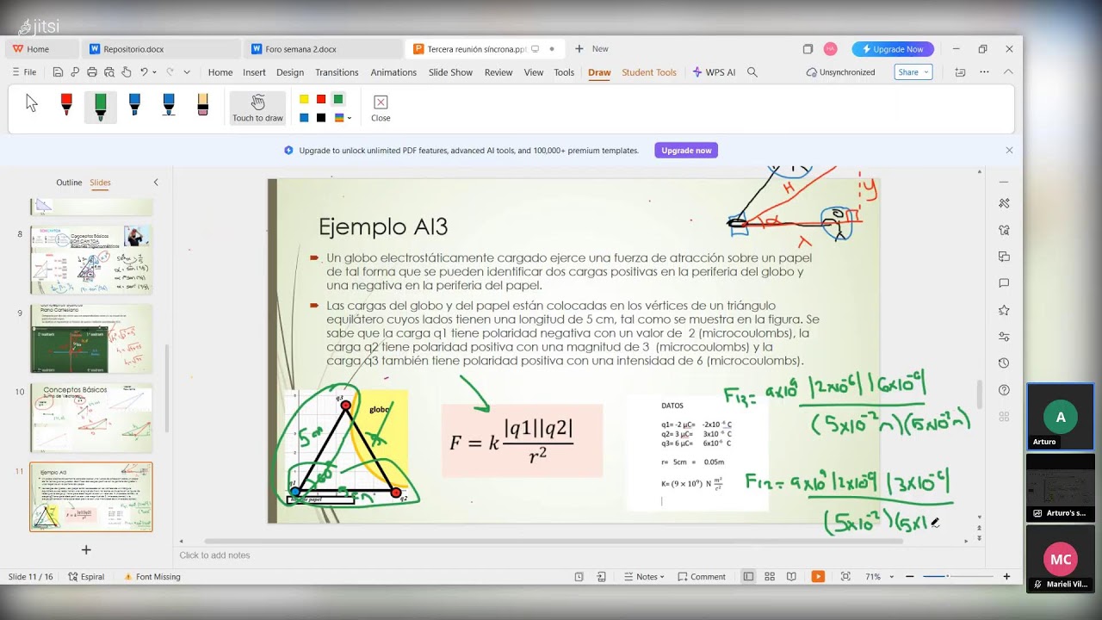Open the Notes dropdown in status bar

click(644, 577)
